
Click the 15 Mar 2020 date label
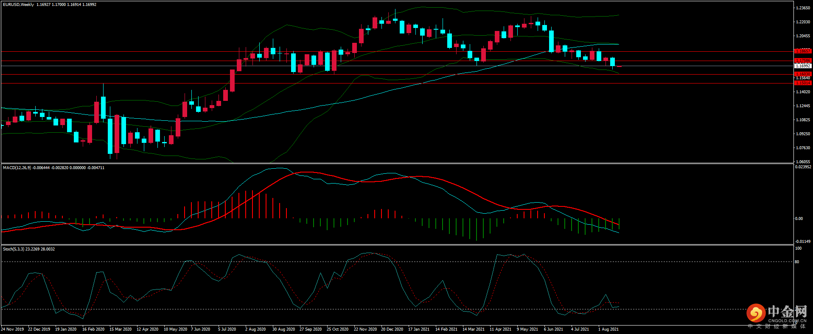pyautogui.click(x=120, y=329)
